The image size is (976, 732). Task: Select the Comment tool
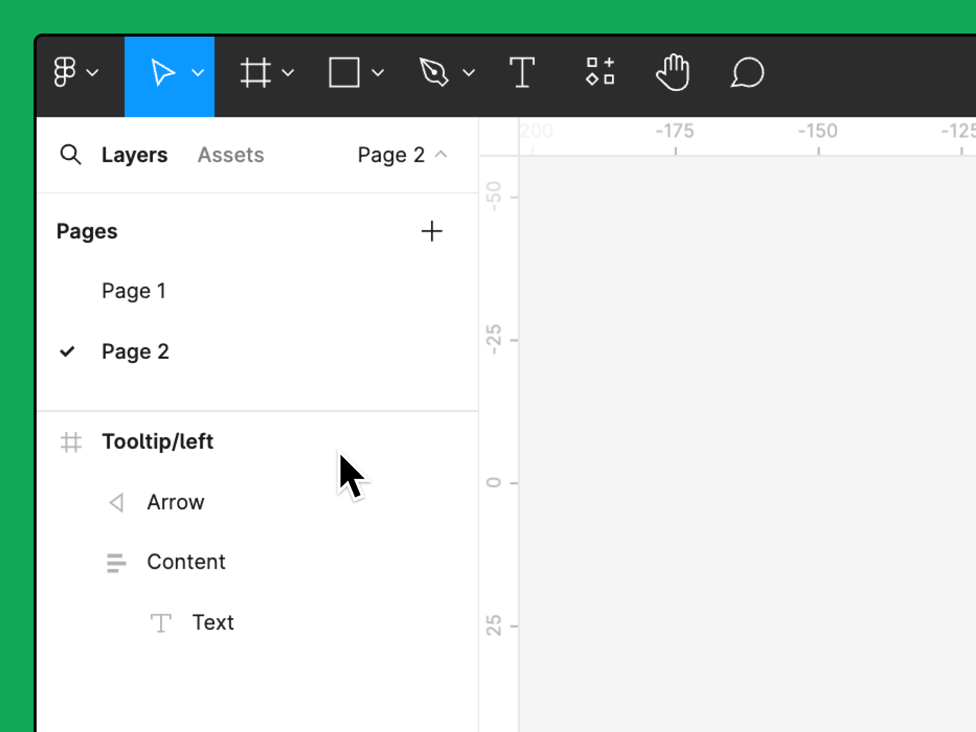pos(747,73)
